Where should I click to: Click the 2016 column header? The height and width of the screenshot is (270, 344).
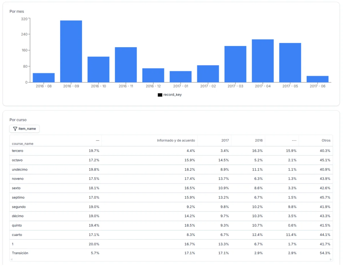[259, 140]
